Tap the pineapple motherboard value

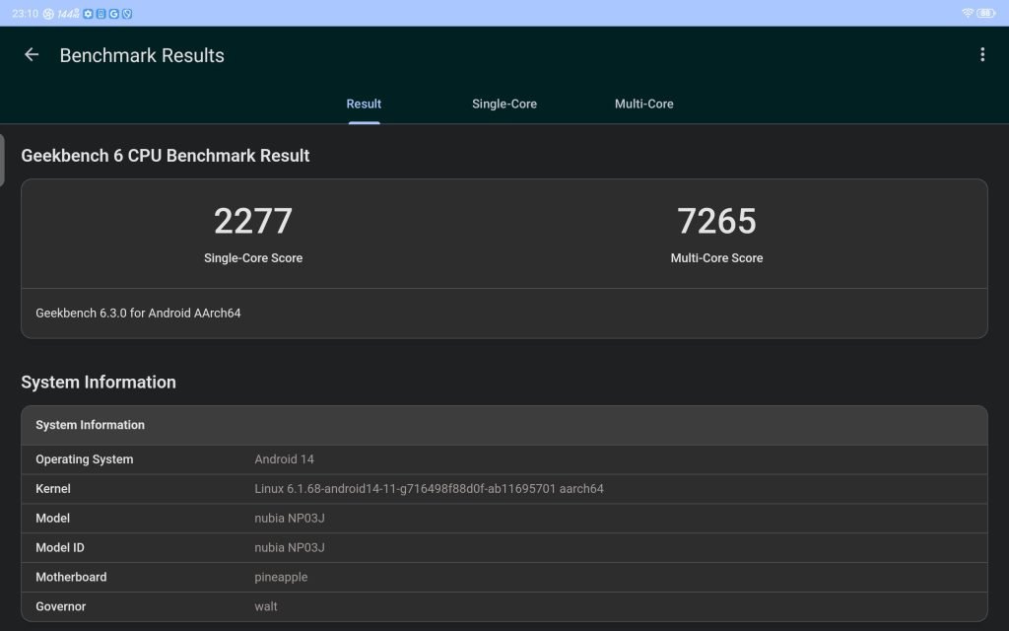(281, 578)
